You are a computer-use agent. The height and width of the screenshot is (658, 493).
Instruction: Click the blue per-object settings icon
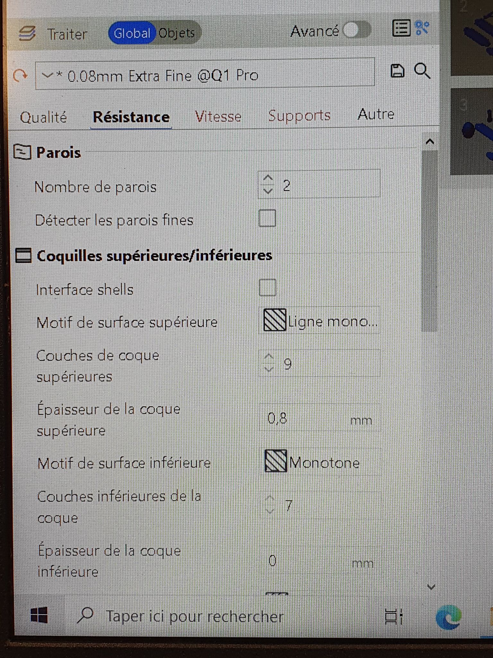click(x=422, y=28)
